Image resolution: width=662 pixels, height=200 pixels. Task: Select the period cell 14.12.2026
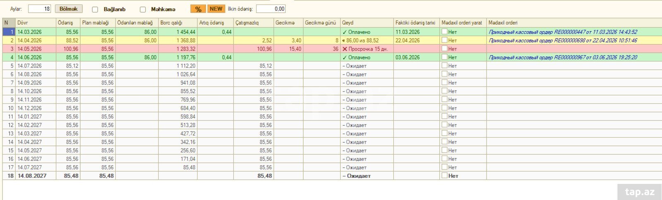[36, 108]
